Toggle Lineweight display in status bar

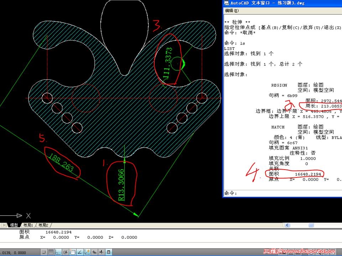101,252
